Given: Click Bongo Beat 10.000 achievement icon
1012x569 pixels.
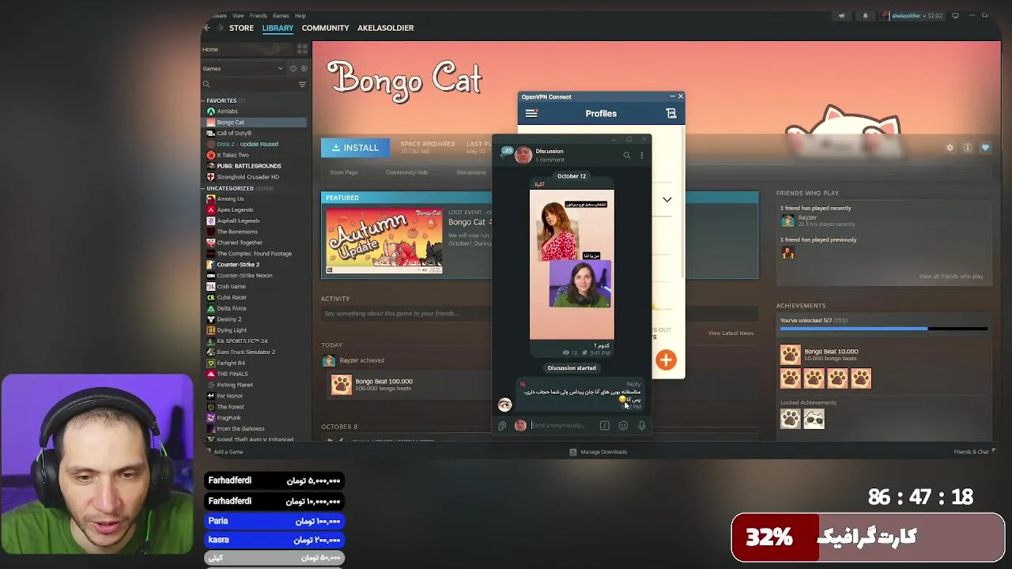Looking at the screenshot, I should tap(790, 355).
